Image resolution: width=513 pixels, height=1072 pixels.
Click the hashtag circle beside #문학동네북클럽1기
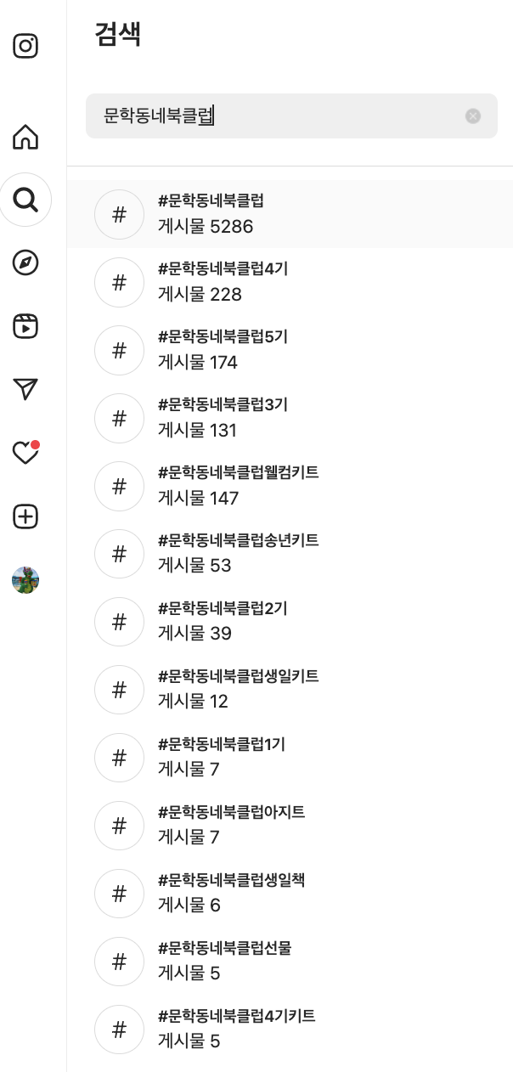(x=119, y=758)
